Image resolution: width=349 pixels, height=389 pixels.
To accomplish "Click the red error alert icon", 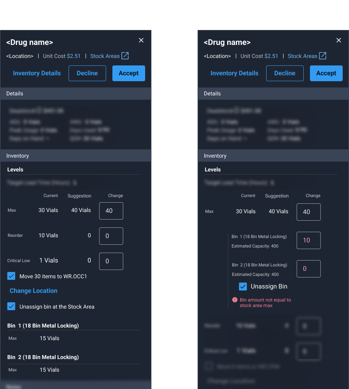I will (x=235, y=300).
